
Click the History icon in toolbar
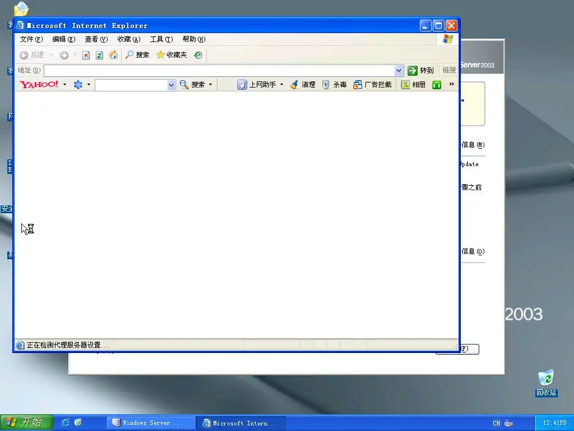pyautogui.click(x=198, y=55)
